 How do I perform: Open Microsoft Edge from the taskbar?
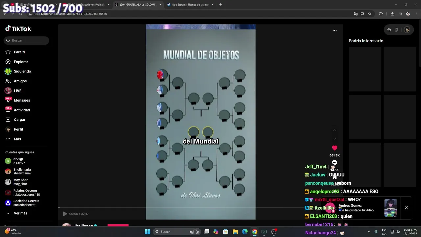(x=245, y=232)
